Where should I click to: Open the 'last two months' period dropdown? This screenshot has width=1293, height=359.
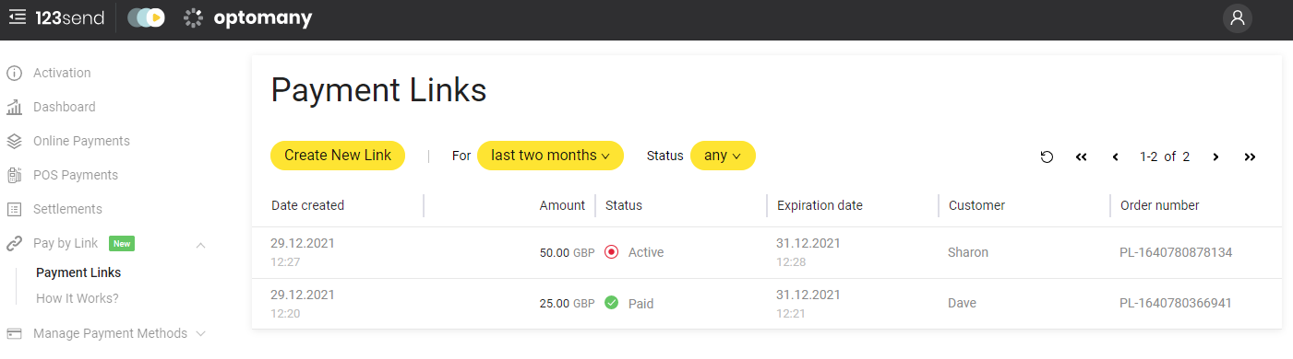(550, 156)
